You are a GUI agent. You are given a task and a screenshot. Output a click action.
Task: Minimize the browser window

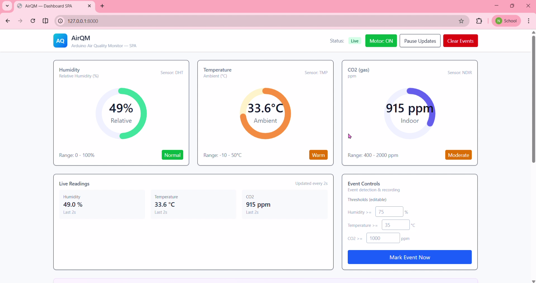(x=497, y=6)
